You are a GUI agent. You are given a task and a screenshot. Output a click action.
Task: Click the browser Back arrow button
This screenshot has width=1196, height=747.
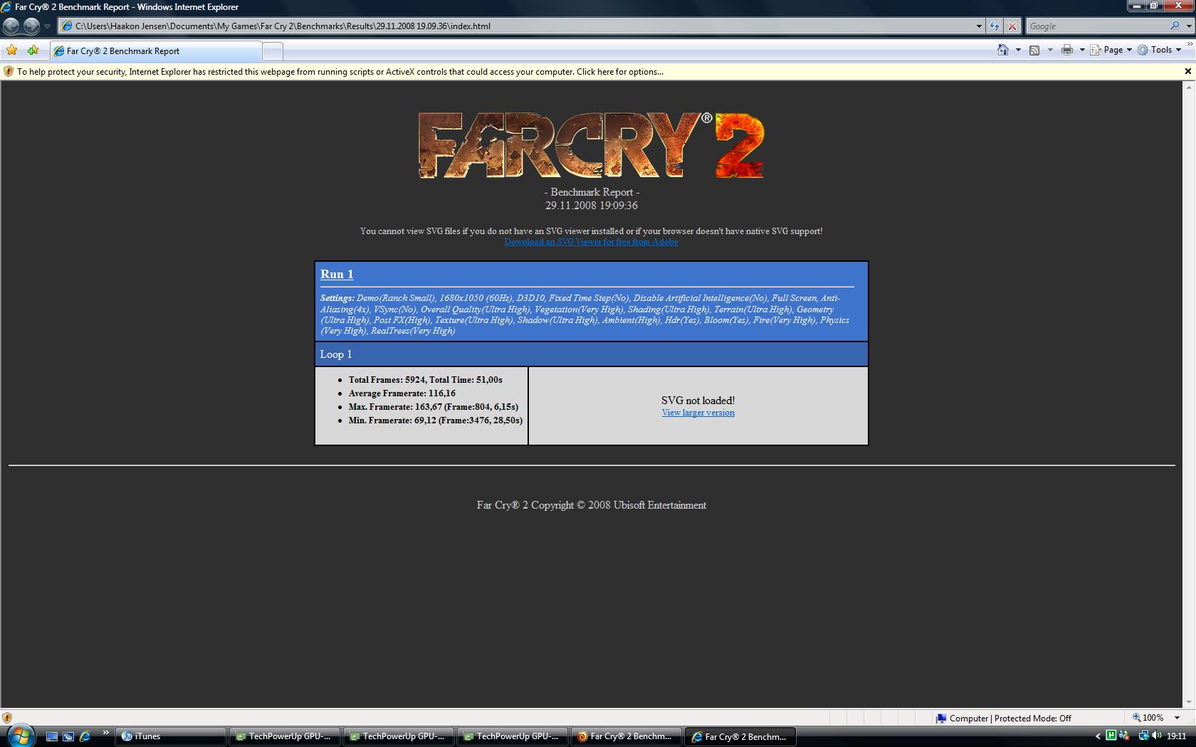tap(11, 26)
